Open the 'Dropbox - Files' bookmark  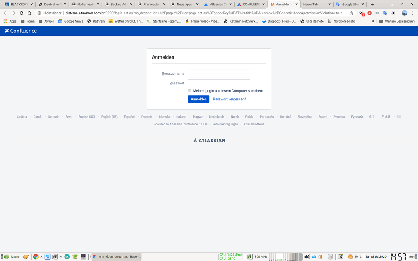pos(279,21)
